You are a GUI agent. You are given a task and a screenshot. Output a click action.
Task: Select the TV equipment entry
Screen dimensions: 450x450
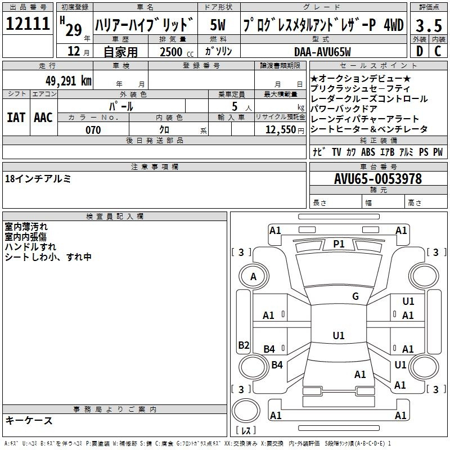336,152
